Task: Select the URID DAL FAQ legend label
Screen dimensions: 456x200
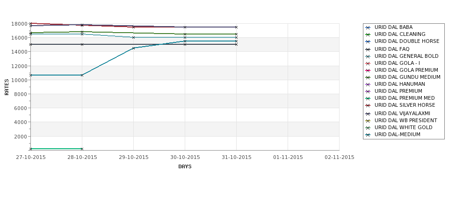Action: tap(392, 49)
